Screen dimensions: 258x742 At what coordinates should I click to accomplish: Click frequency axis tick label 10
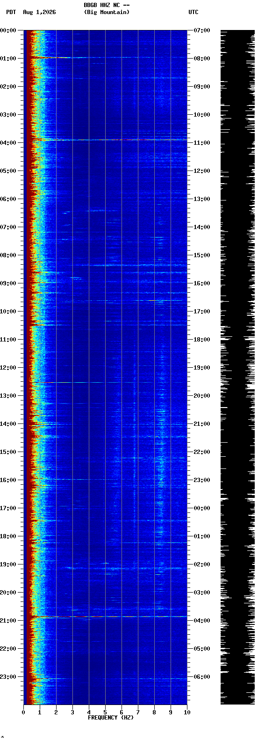pyautogui.click(x=187, y=712)
